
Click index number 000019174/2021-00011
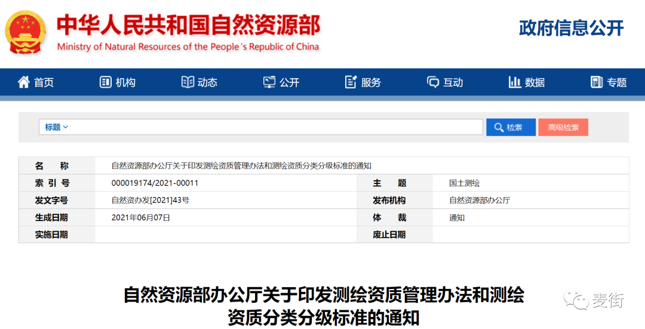click(x=155, y=183)
